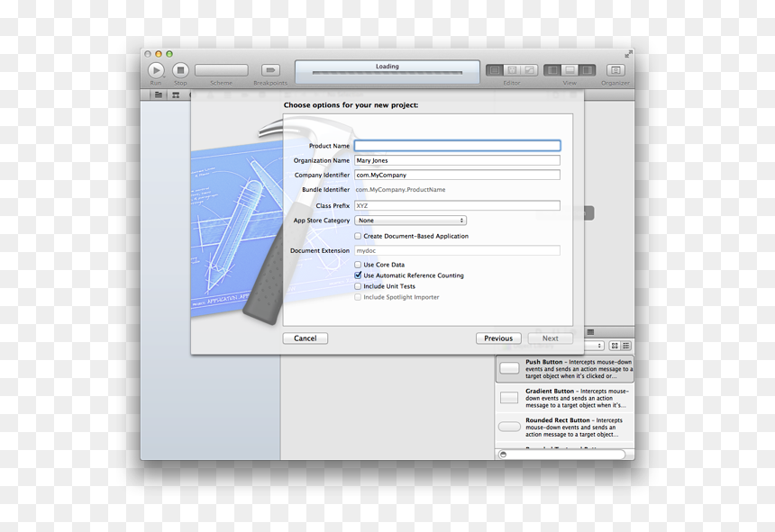Click the bundle identifier text com.MyCompany.ProductName

coord(400,190)
